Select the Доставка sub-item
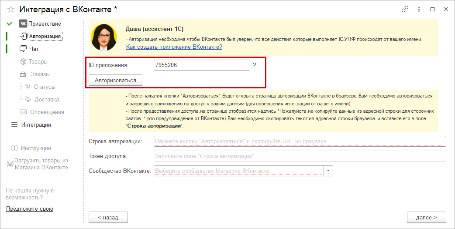This screenshot has height=229, width=455. point(46,99)
